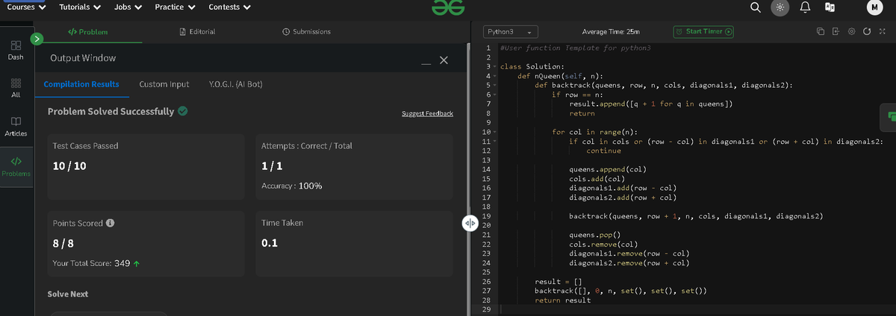Expand sidebar with green arrow button

[37, 38]
